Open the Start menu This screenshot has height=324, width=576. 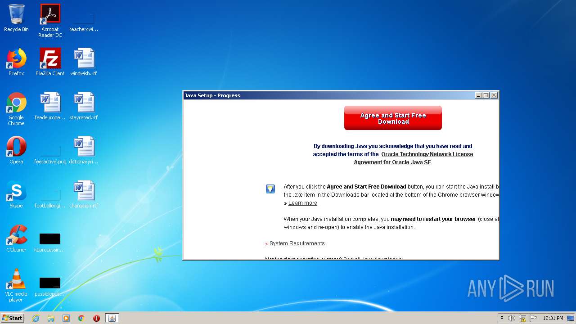click(x=12, y=318)
